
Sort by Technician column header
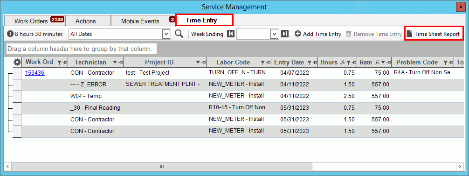tap(90, 62)
